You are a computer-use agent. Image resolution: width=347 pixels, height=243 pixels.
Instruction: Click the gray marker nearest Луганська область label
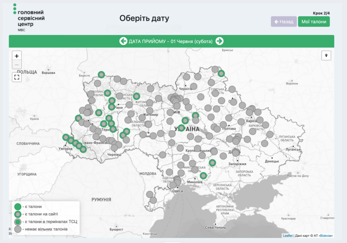pyautogui.click(x=270, y=134)
